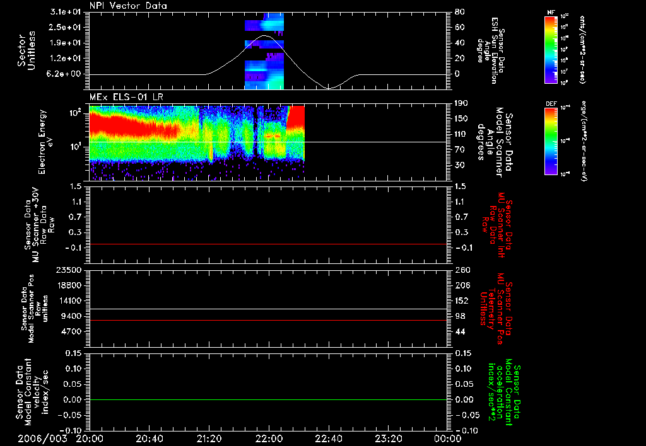This screenshot has width=646, height=446.
Task: Click the '190' scanner angle tick value
Action: tap(461, 103)
